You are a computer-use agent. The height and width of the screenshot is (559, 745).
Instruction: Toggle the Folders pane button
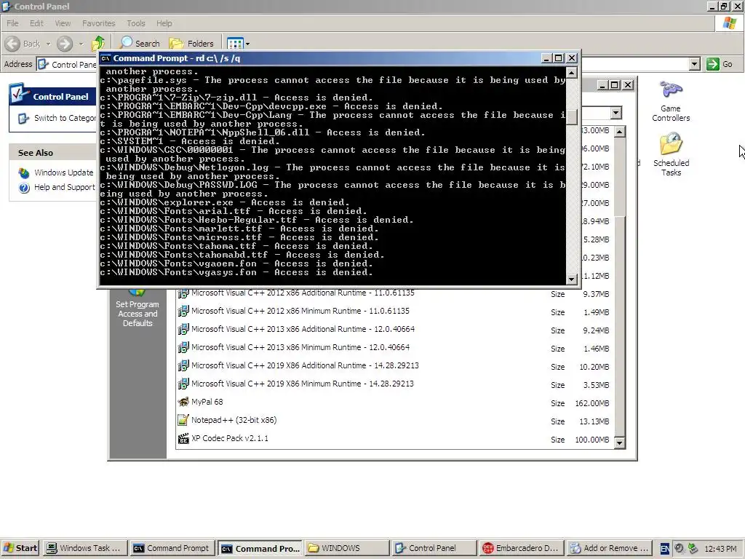pyautogui.click(x=192, y=43)
